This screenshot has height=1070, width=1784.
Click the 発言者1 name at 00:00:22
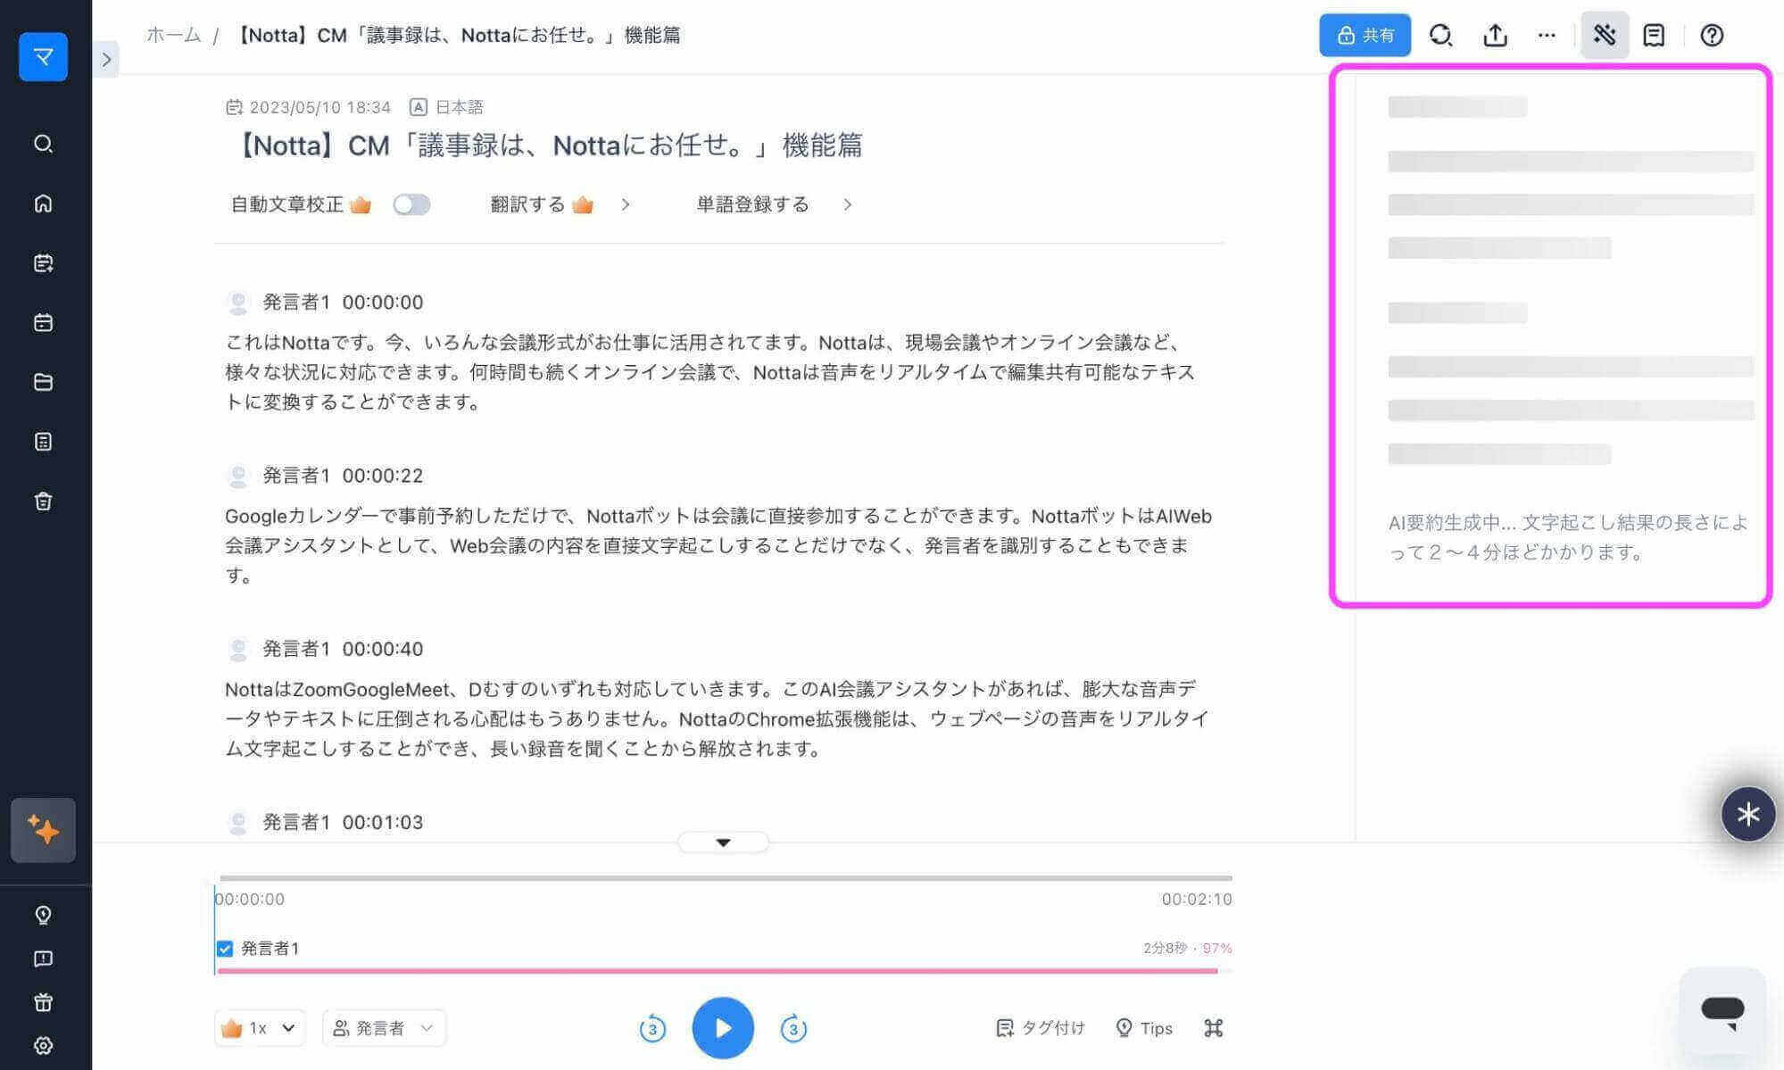(x=295, y=476)
